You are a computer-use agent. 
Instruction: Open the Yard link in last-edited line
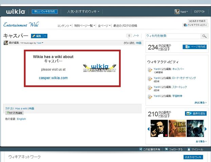point(39,43)
